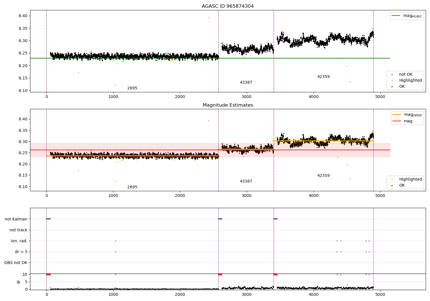This screenshot has width=430, height=301.
Task: Click orange outlier point near 8.39 in top panel
Action: (208, 17)
